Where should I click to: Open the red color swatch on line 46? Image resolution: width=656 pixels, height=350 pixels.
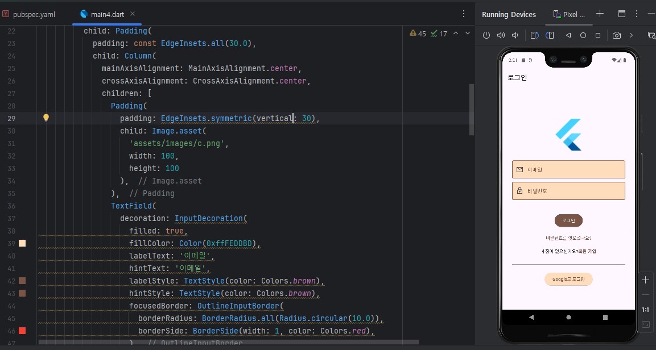pyautogui.click(x=22, y=331)
